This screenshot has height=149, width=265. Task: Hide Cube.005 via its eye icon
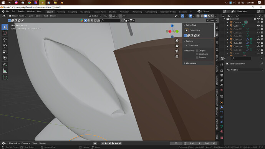[x=258, y=43]
